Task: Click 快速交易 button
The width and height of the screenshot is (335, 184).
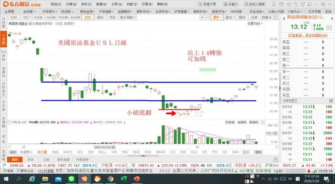Action: pos(207,4)
